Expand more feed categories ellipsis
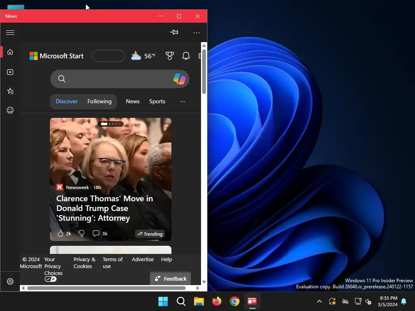The width and height of the screenshot is (415, 311). (x=183, y=102)
